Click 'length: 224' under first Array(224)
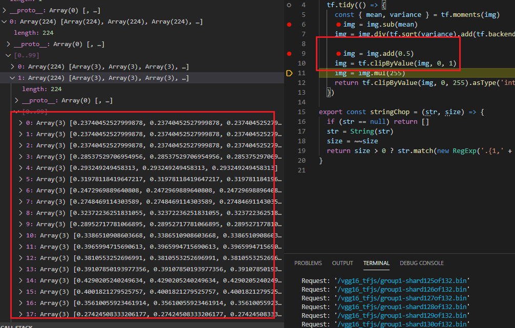Viewport: 515px width, 328px height. coord(33,33)
